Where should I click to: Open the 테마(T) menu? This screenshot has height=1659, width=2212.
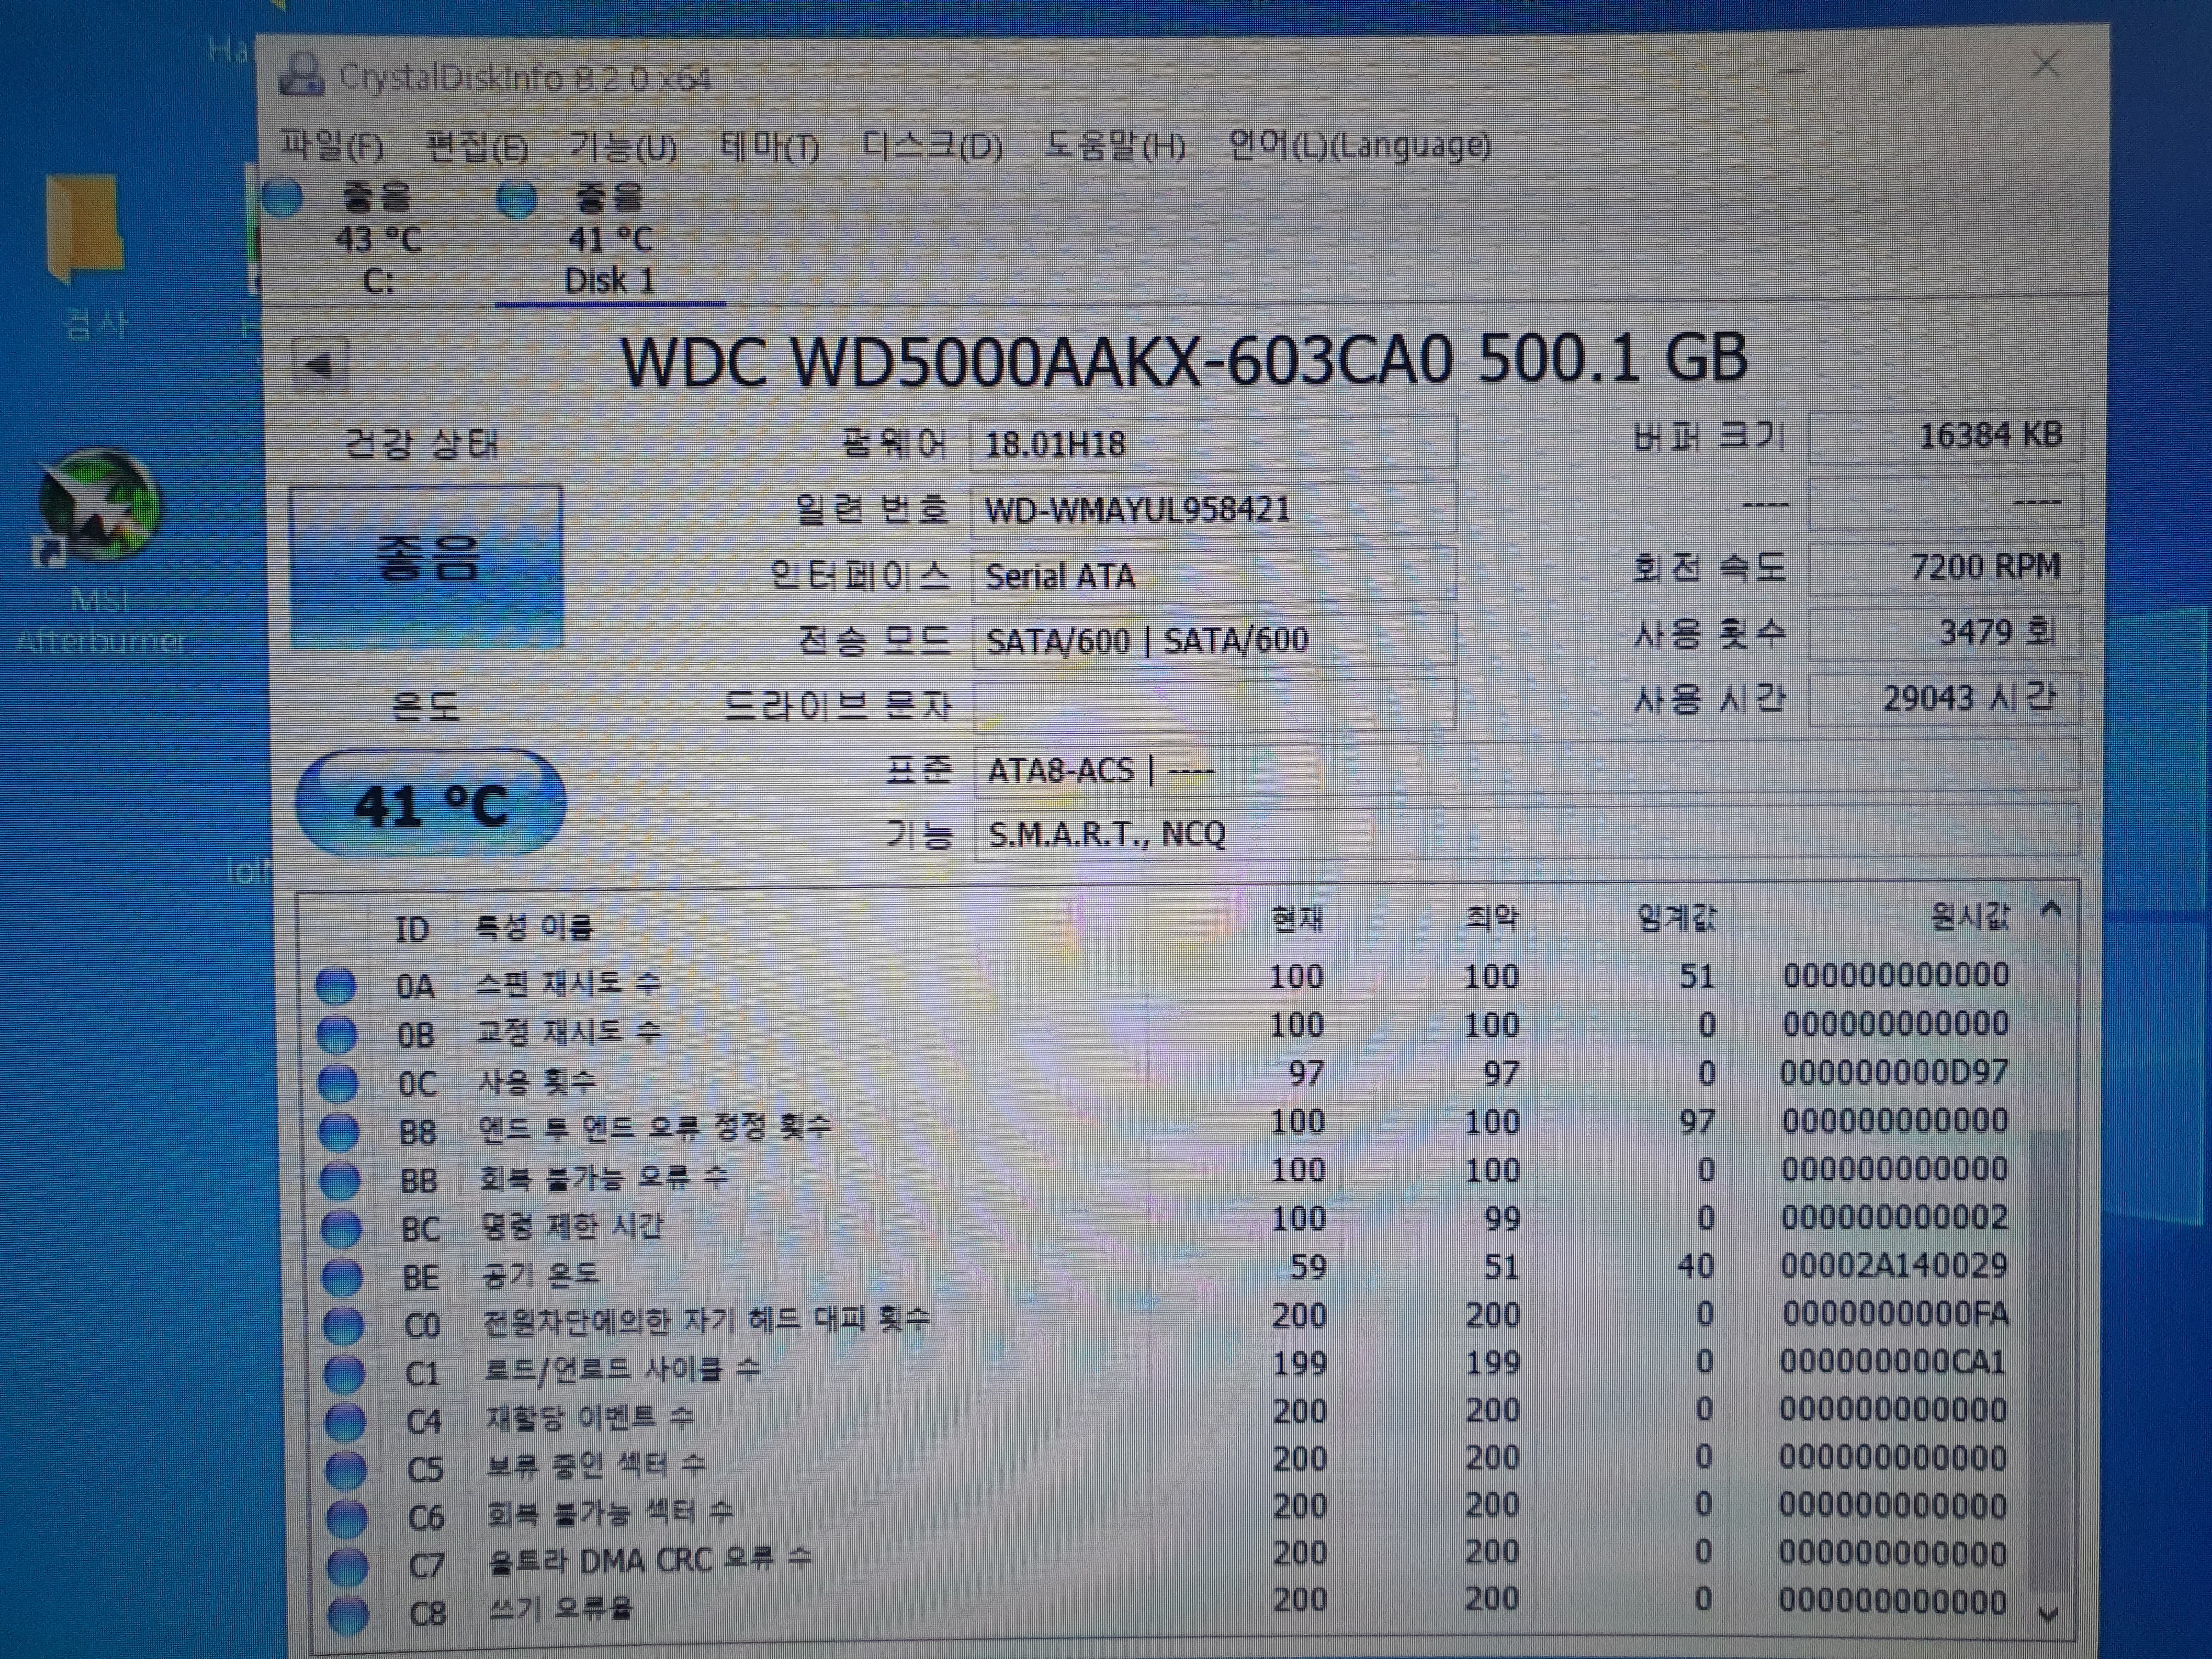769,147
